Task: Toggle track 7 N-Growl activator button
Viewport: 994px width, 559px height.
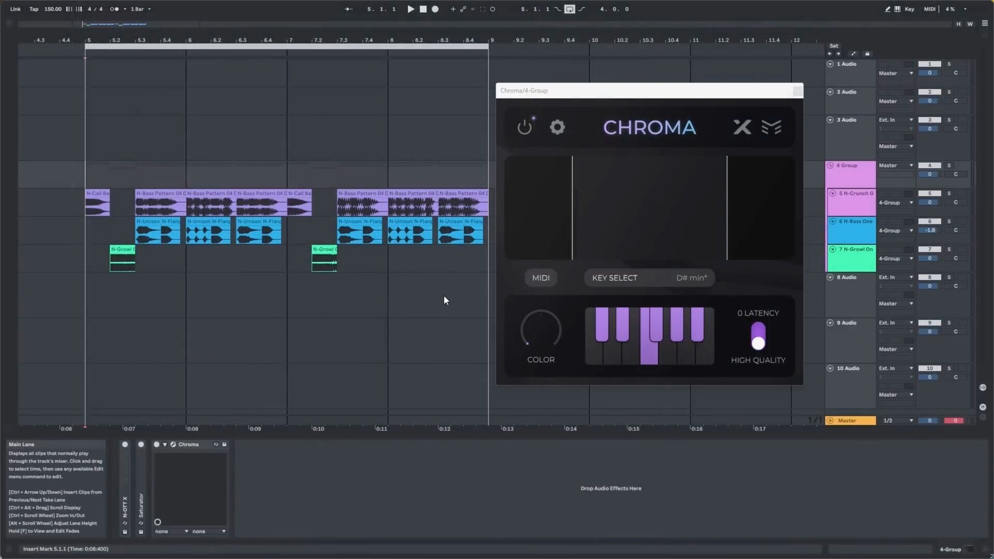Action: click(x=929, y=249)
